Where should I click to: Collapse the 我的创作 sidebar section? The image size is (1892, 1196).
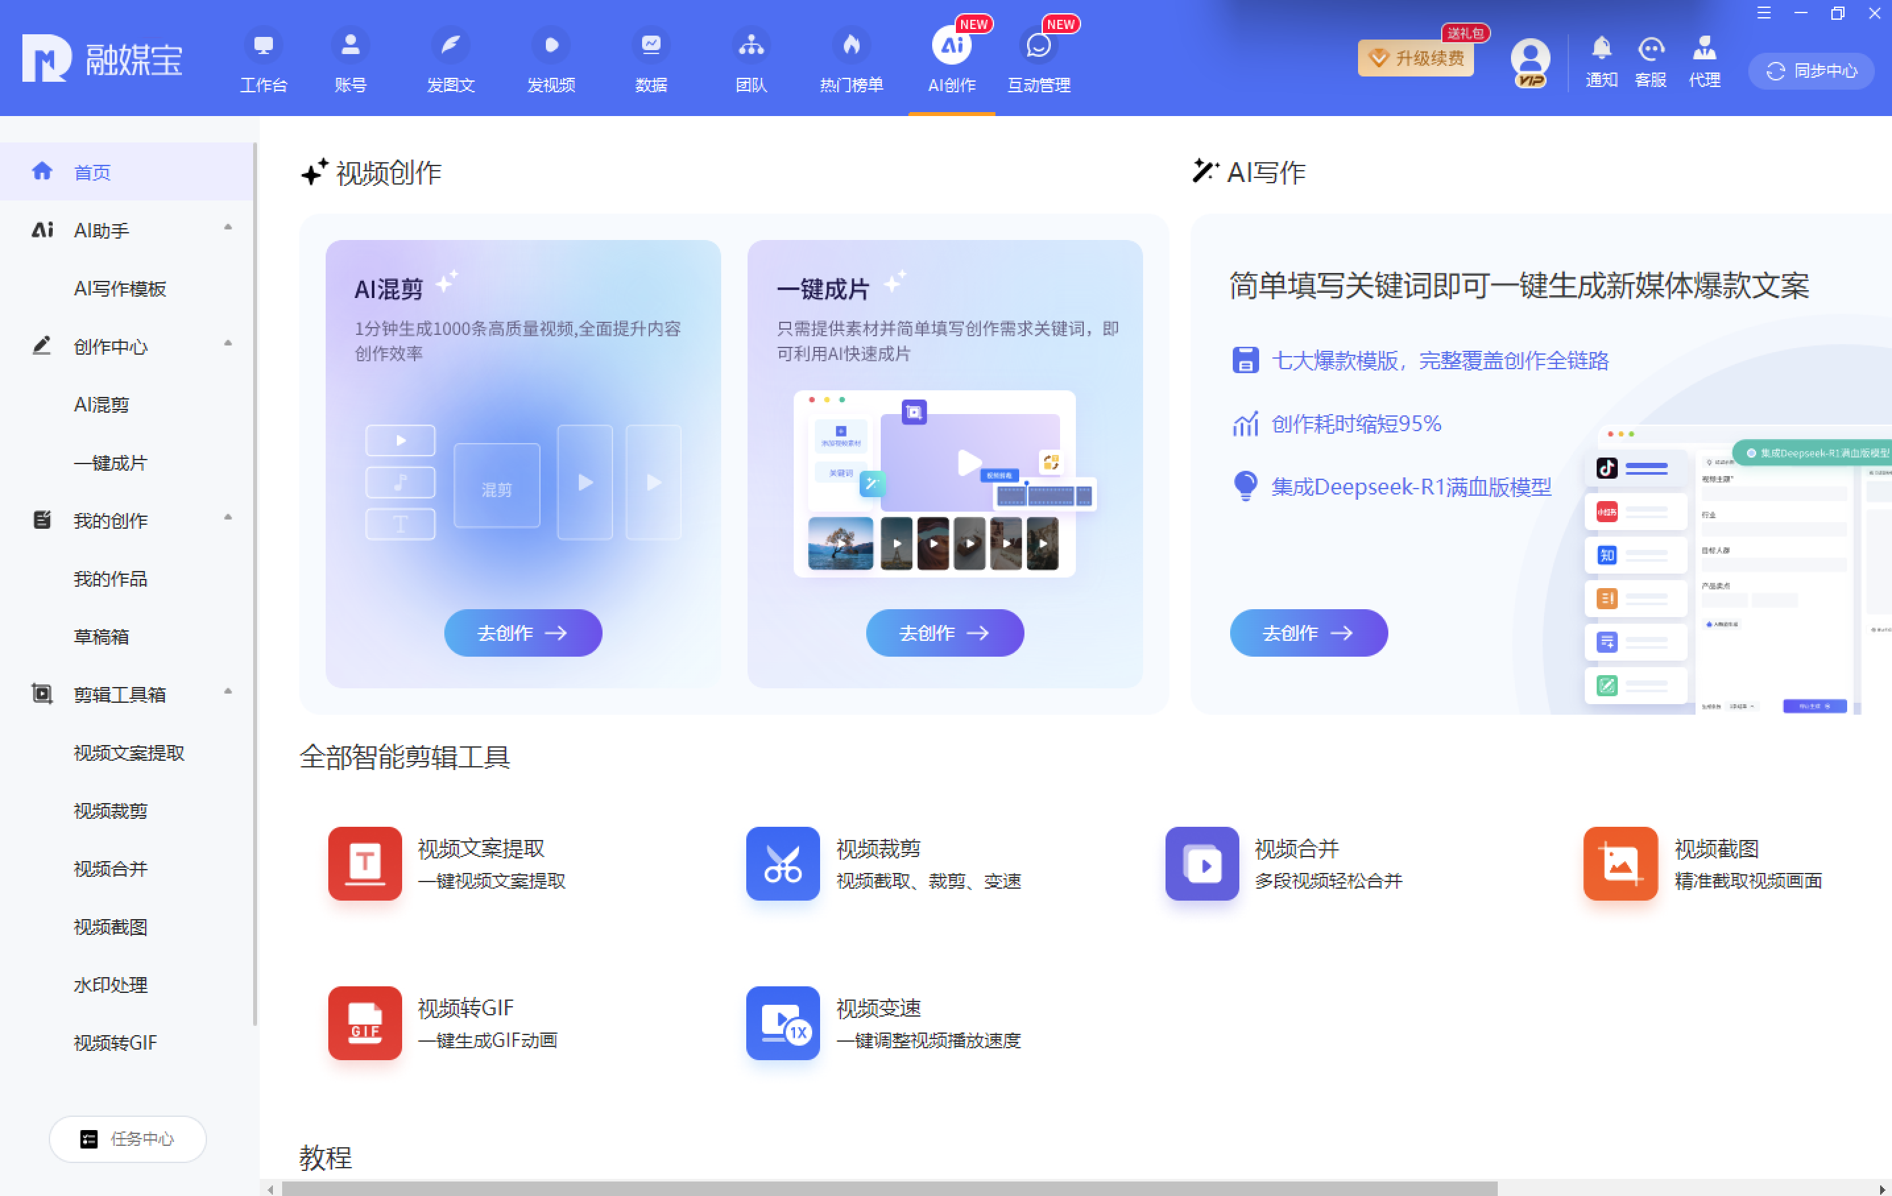(x=228, y=517)
